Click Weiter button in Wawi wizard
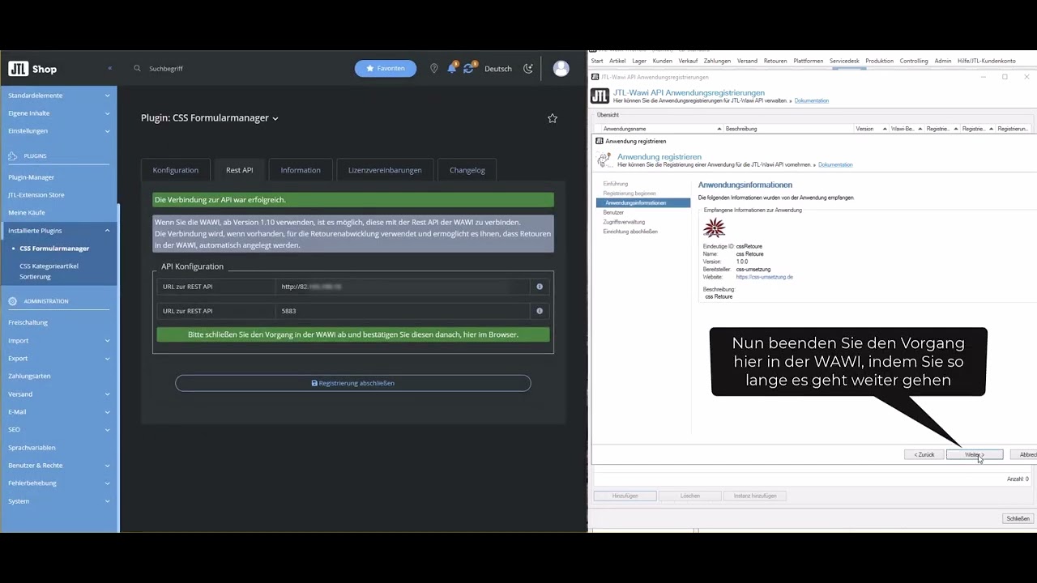The width and height of the screenshot is (1037, 583). pos(975,455)
